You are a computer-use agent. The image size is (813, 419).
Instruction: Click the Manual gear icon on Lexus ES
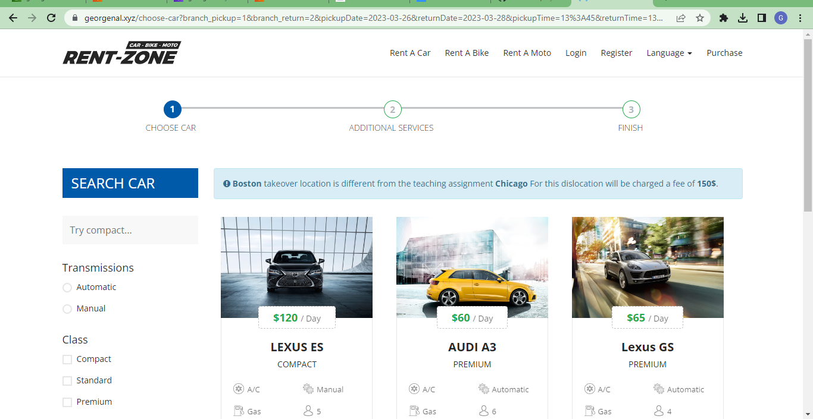[308, 389]
